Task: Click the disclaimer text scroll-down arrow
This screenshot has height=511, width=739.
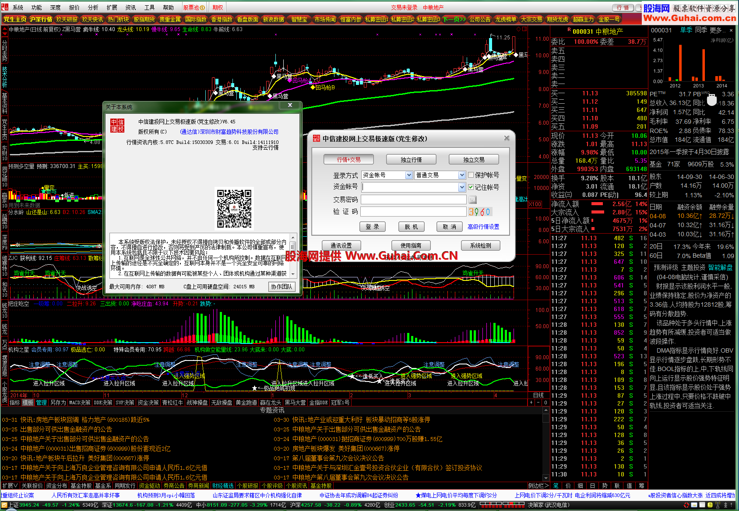Action: click(293, 274)
